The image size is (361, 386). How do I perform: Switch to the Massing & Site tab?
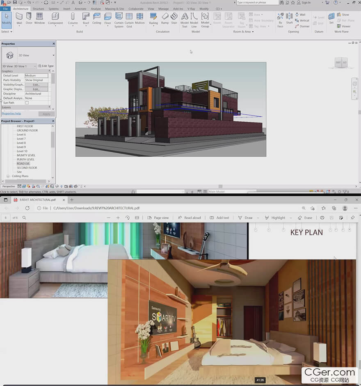114,9
